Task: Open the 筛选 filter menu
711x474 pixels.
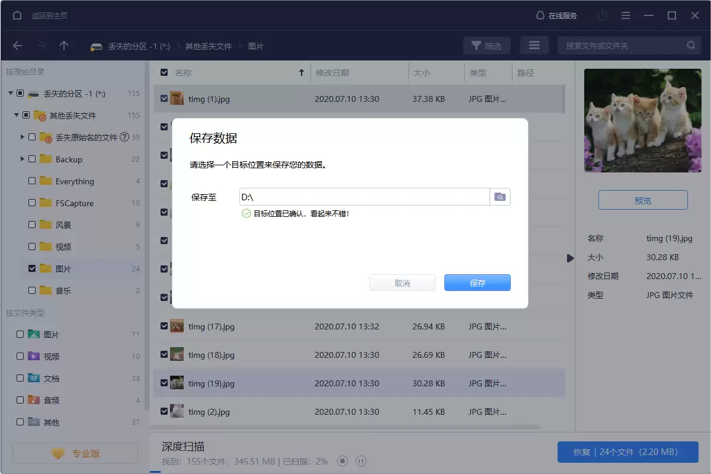Action: pos(486,46)
